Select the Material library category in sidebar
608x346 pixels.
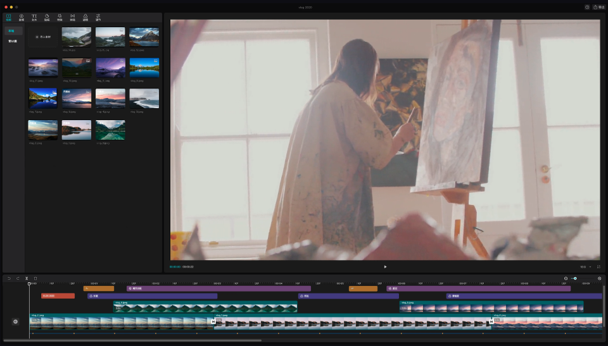(13, 41)
